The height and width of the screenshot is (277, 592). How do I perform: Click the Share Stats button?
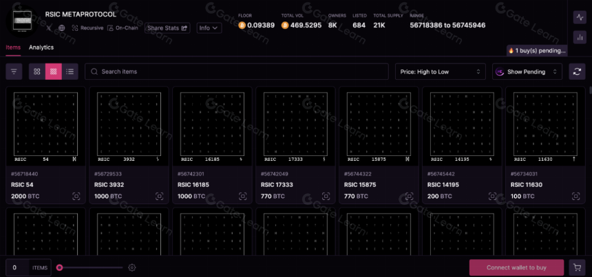[167, 28]
